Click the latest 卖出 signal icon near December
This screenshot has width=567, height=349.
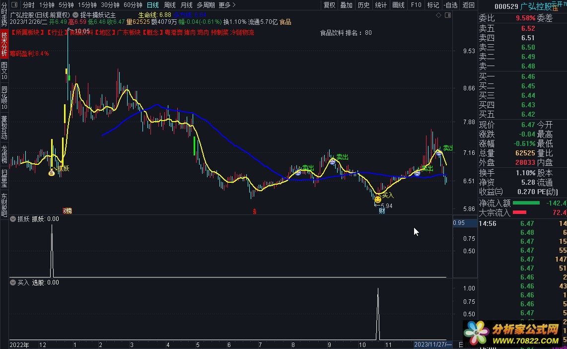(438, 152)
